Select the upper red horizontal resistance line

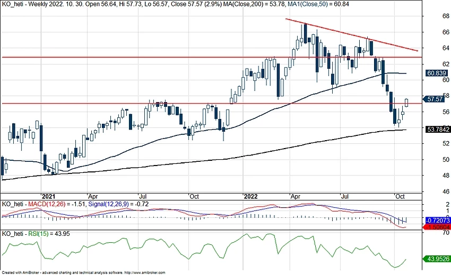[159, 57]
